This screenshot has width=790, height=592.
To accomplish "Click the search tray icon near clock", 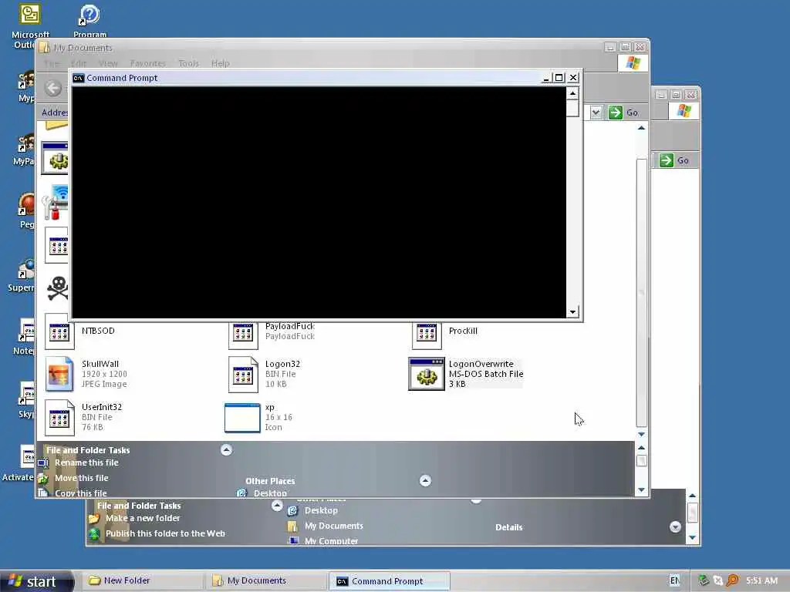I will point(733,580).
